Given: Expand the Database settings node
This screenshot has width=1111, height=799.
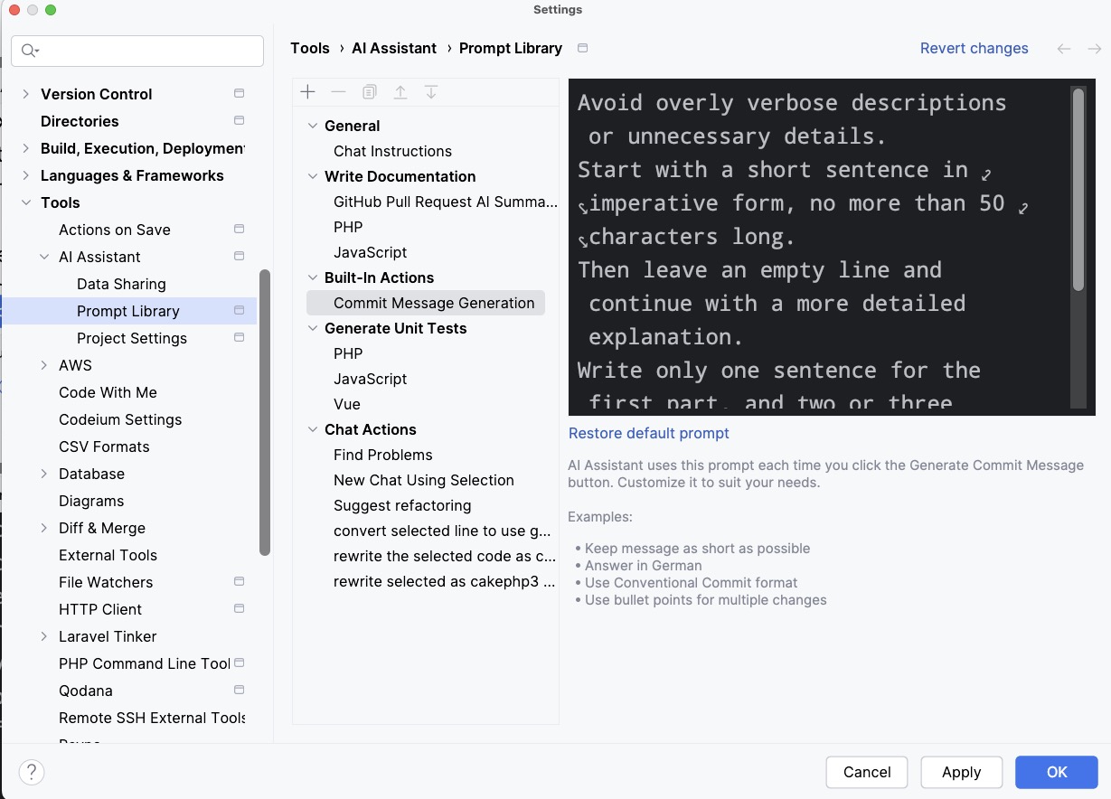Looking at the screenshot, I should point(43,474).
